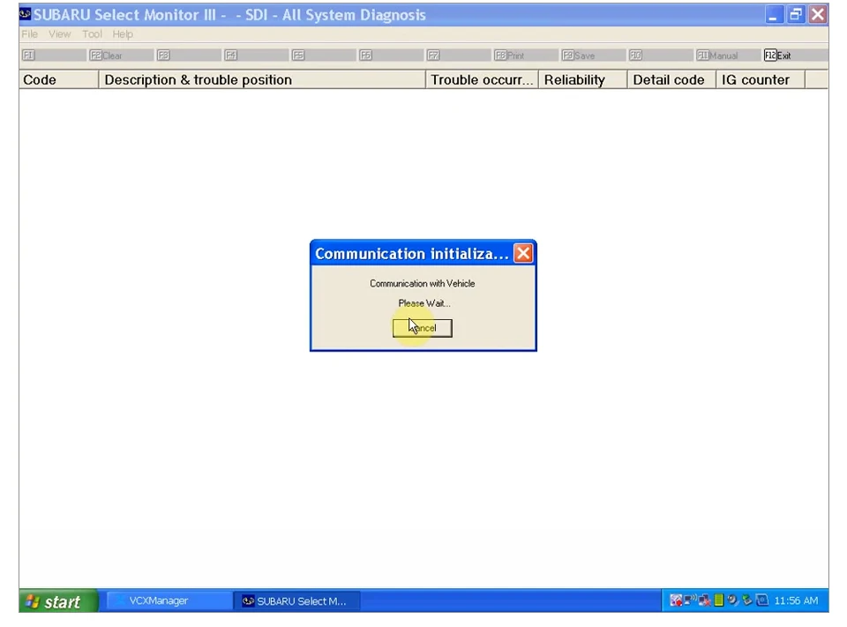Click the Subaru app icon in title bar
The height and width of the screenshot is (627, 847).
click(x=26, y=14)
